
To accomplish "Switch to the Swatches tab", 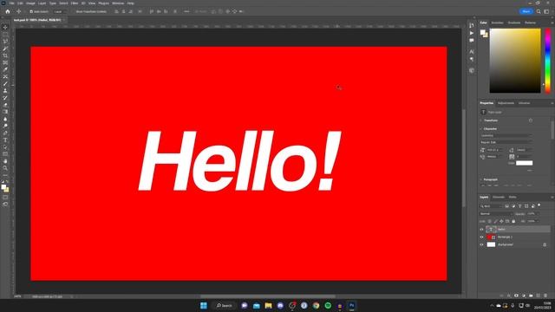I will click(x=497, y=23).
